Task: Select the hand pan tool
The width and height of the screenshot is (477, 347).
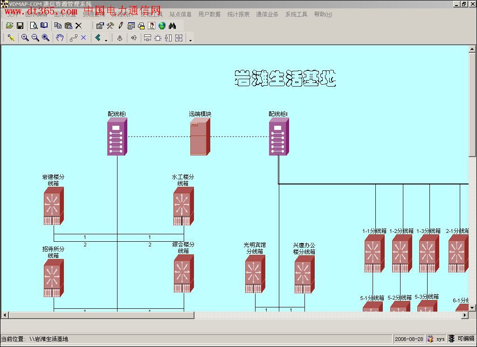Action: 60,38
